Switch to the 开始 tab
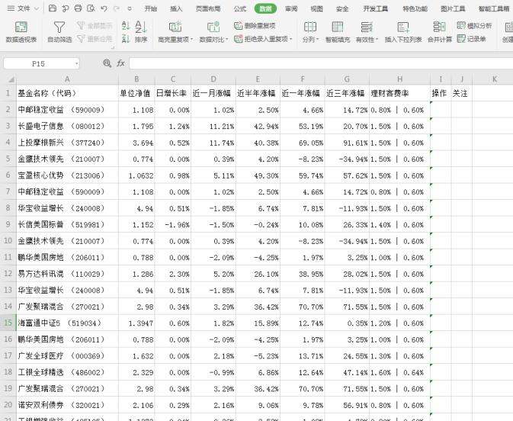Viewport: 513px width, 421px height. [x=151, y=8]
